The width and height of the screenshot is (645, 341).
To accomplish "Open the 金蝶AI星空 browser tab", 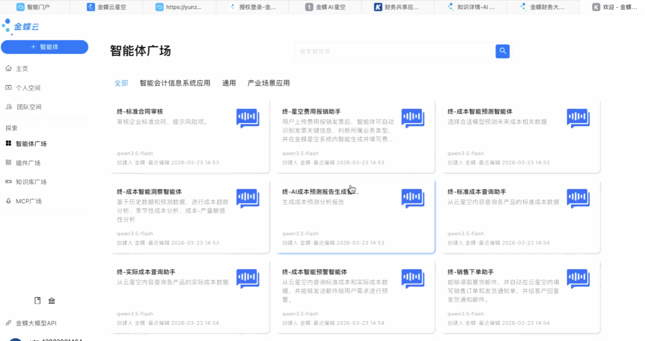I will (324, 7).
